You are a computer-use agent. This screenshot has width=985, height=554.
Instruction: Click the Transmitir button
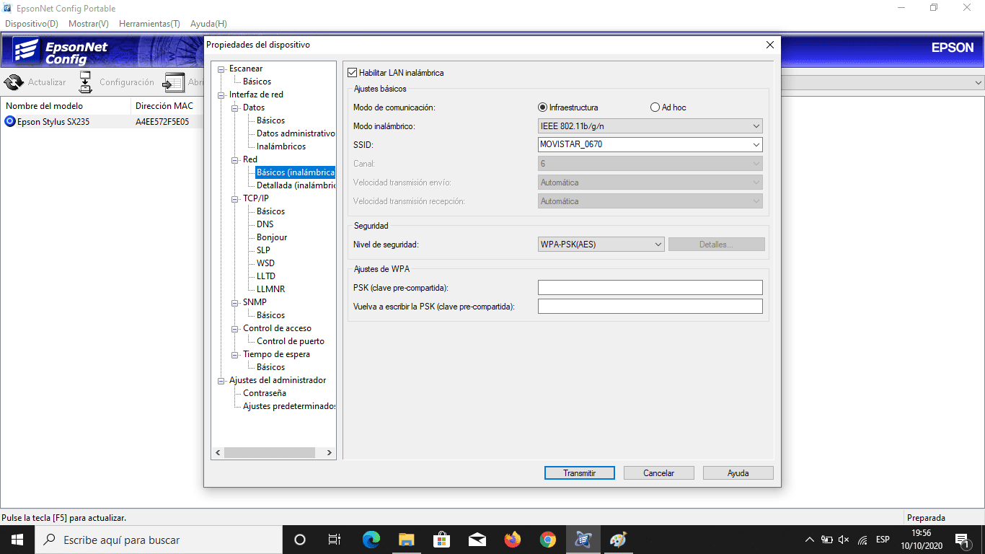click(x=579, y=472)
